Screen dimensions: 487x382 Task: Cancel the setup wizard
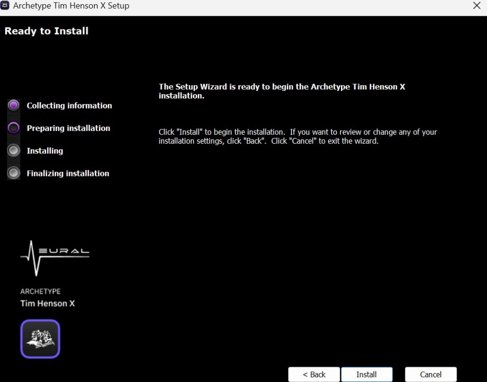[430, 374]
